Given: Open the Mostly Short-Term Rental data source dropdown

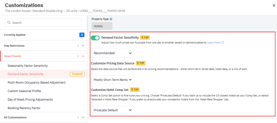Looking at the screenshot, I should click(x=112, y=80).
